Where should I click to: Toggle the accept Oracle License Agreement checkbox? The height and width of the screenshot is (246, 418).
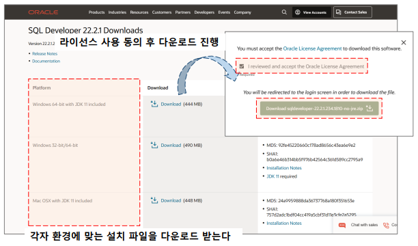242,66
